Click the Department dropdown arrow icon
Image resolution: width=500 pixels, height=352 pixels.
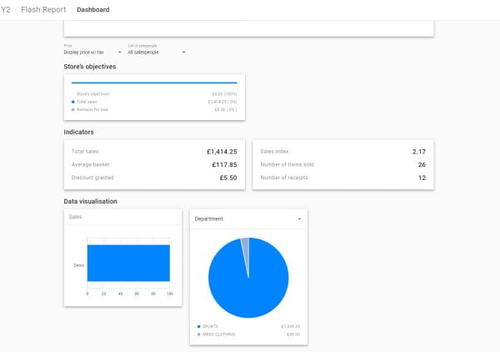click(299, 219)
